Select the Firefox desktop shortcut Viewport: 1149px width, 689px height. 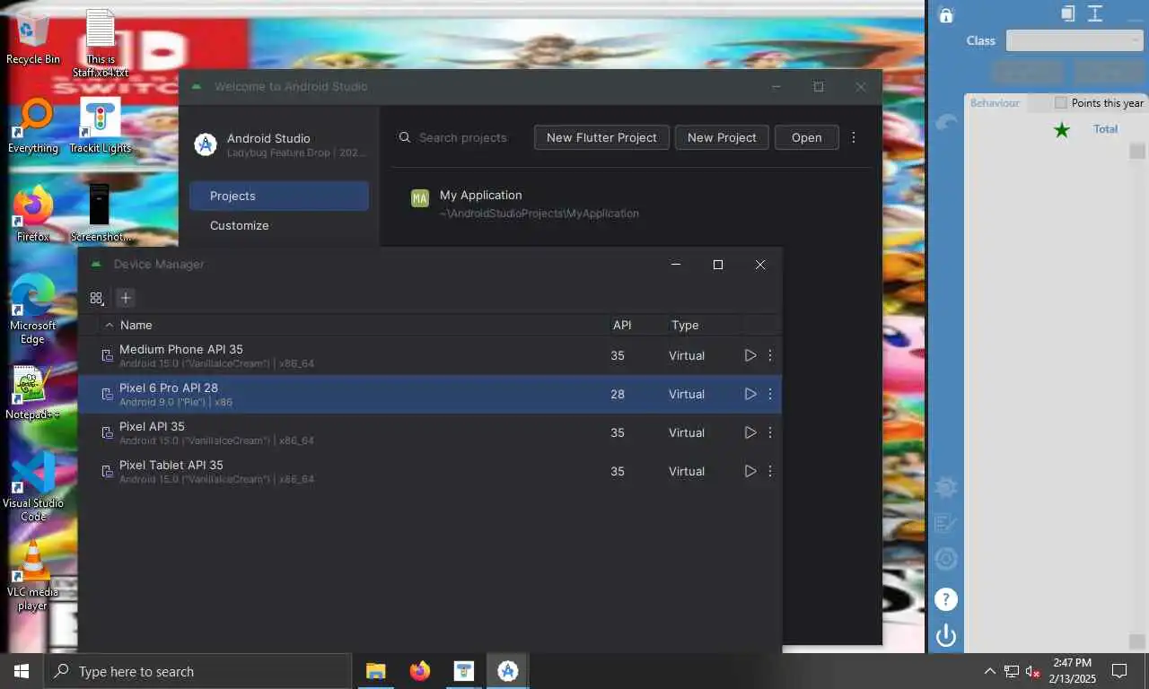click(33, 214)
